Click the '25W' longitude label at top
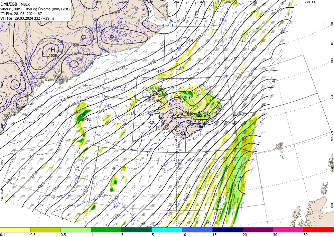 (151, 1)
